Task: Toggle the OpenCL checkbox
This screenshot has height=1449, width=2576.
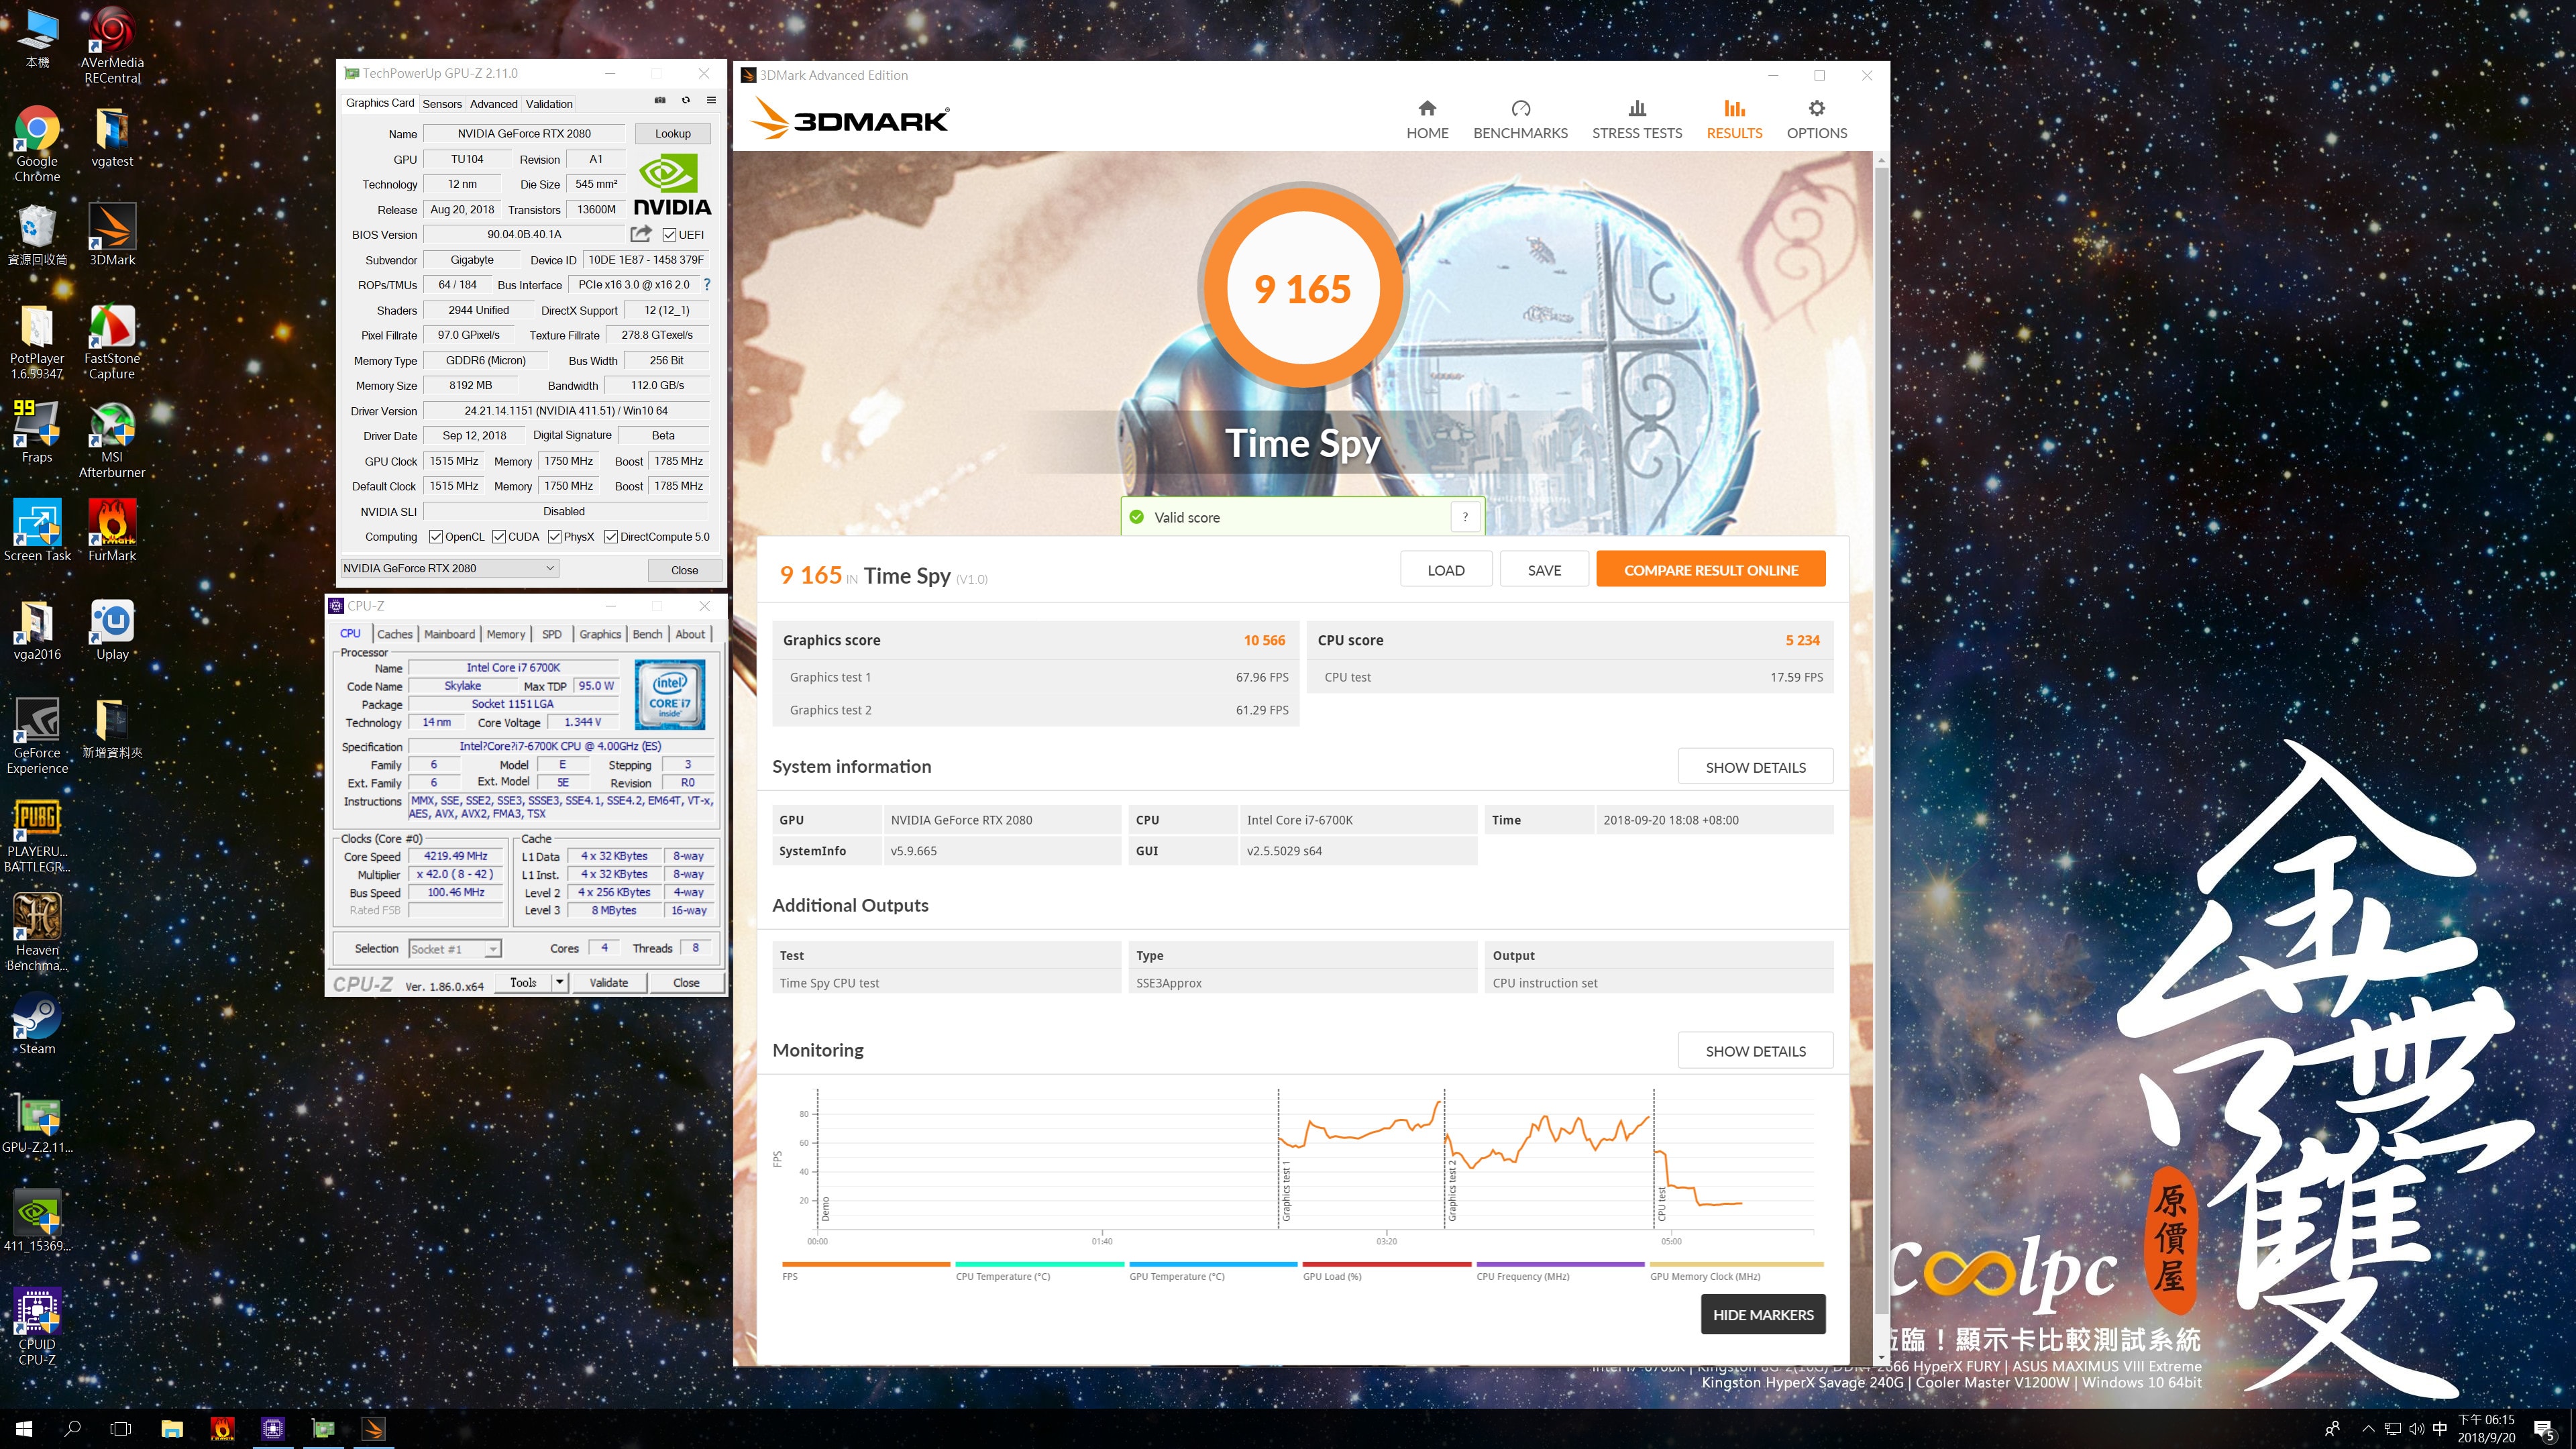Action: coord(436,536)
